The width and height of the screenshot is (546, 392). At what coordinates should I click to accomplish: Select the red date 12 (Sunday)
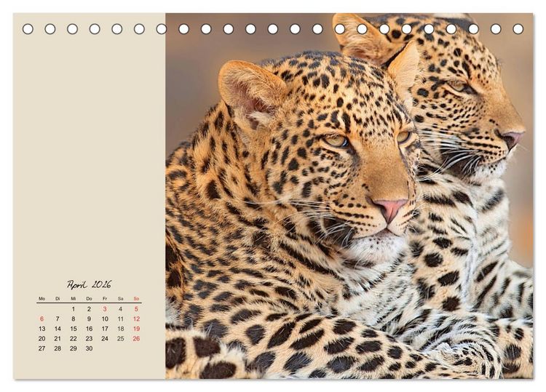[x=136, y=319]
